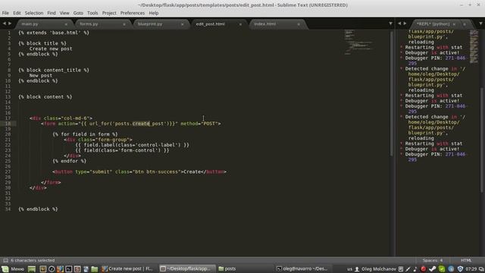Viewport: 485px width, 273px height.
Task: Switch to oleg@navarro terminal taskbar window
Action: click(x=302, y=268)
